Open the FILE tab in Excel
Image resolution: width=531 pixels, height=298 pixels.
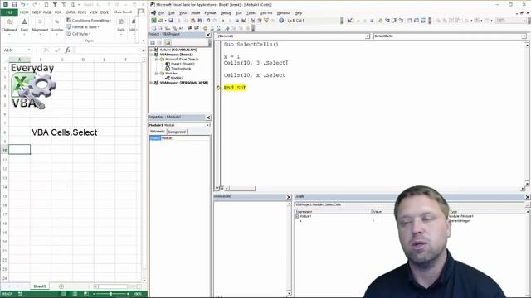click(9, 12)
